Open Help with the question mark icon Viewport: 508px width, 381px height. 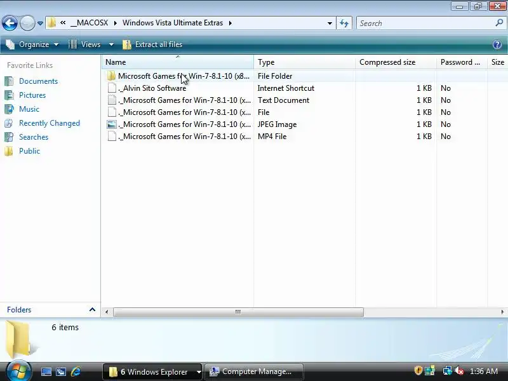(497, 44)
